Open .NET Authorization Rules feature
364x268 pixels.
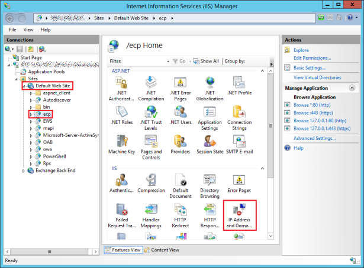(121, 89)
